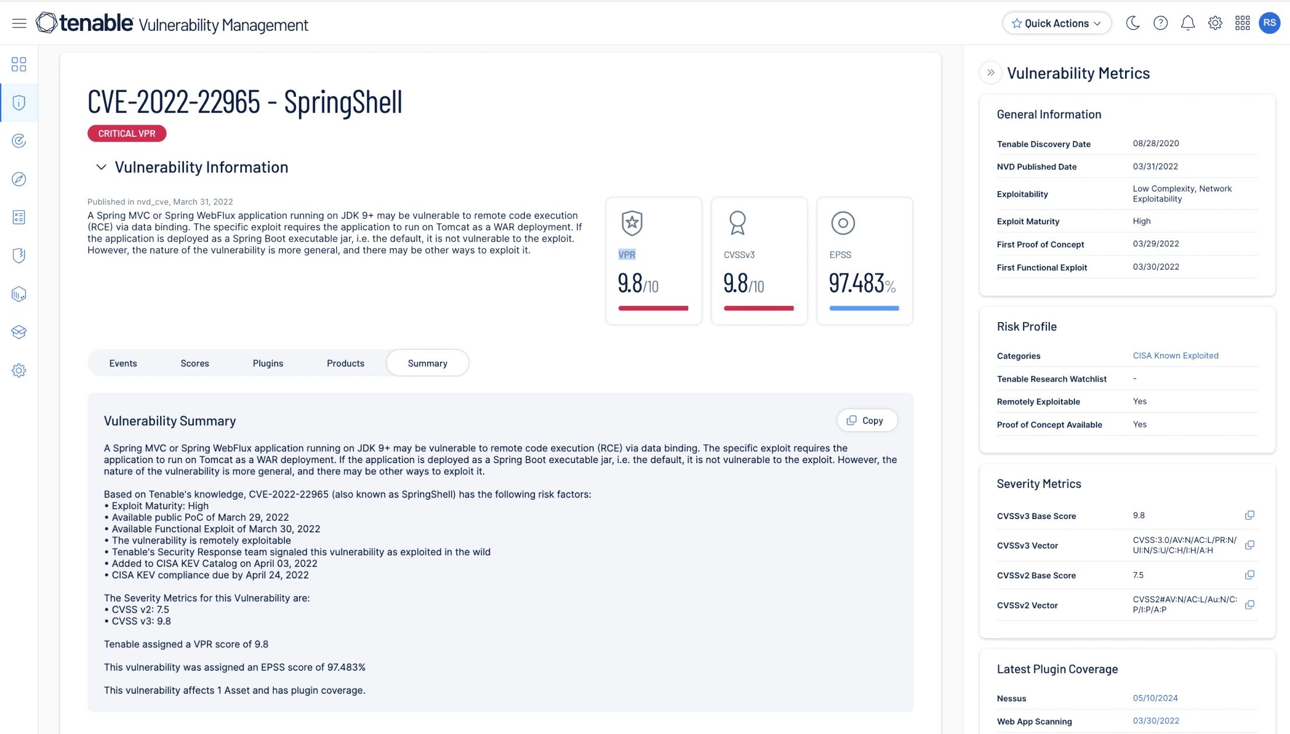This screenshot has height=734, width=1290.
Task: Click the Vulnerability Metrics heading
Action: point(1078,73)
